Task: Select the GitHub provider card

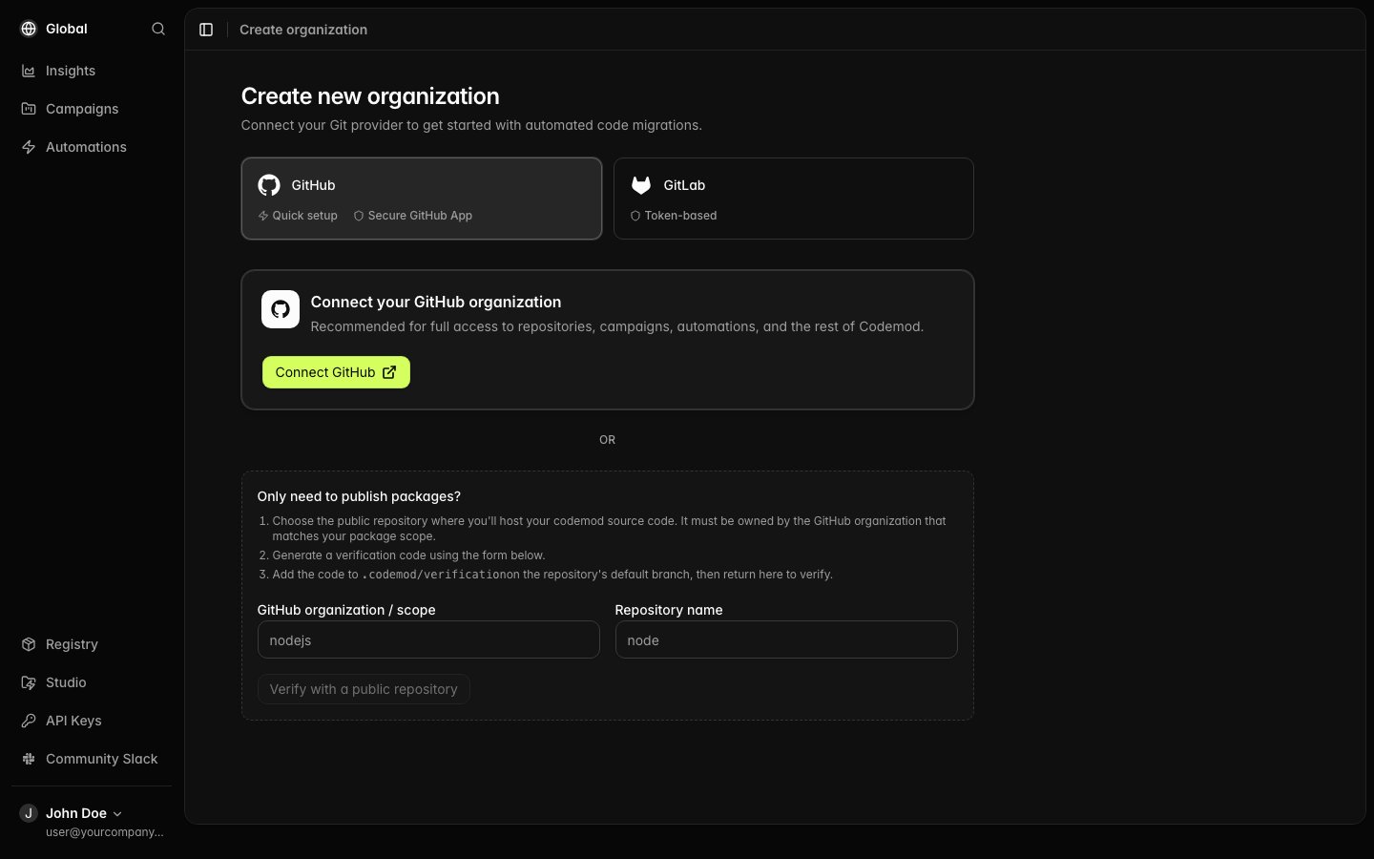Action: pos(422,199)
